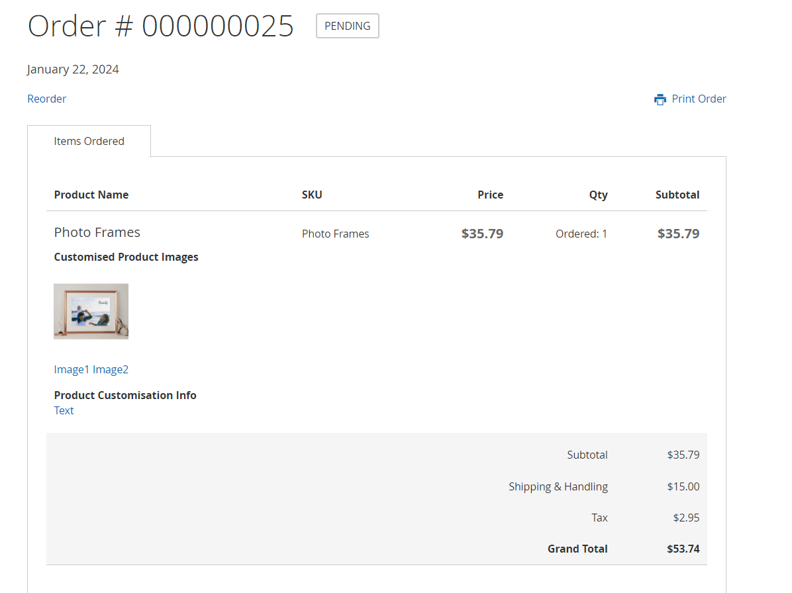Viewport: 792px width, 593px height.
Task: View the Text customisation info
Action: pyautogui.click(x=64, y=410)
